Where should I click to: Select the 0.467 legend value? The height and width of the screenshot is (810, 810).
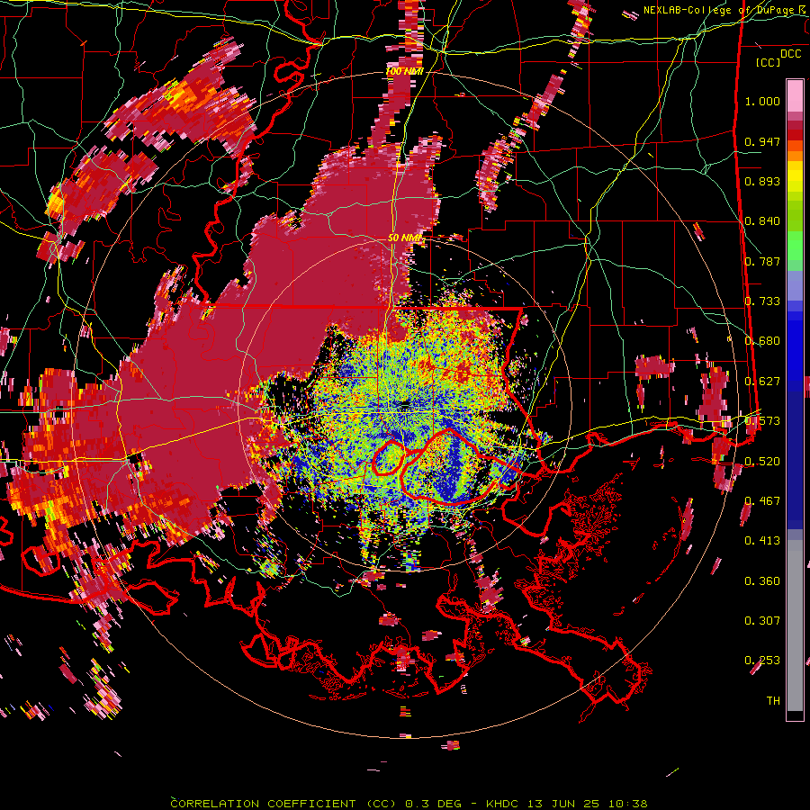pos(762,501)
